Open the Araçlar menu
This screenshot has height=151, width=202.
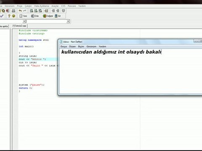click(55, 6)
